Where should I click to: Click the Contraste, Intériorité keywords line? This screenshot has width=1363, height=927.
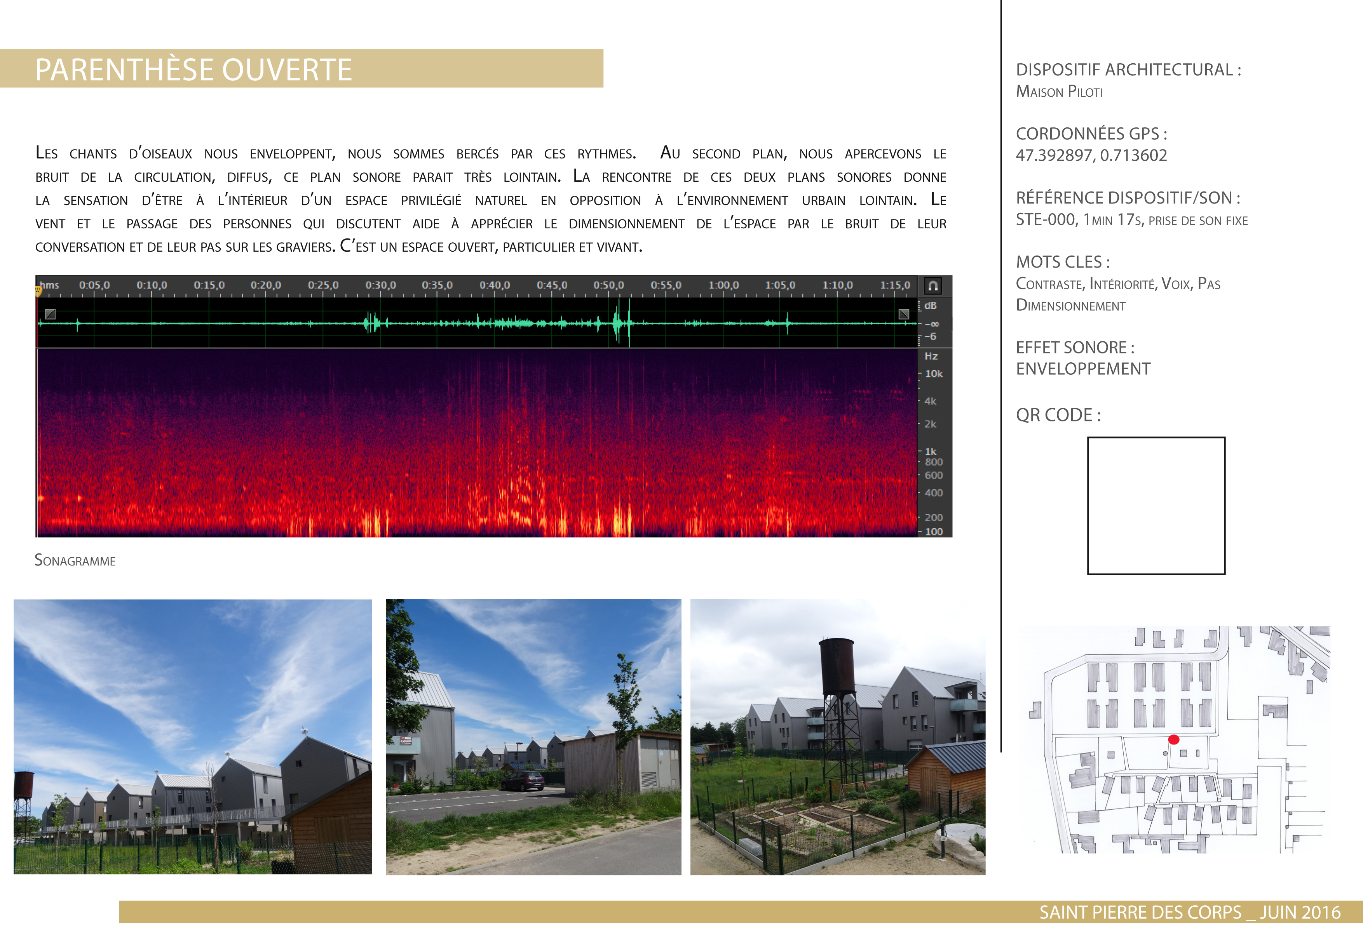point(1119,284)
